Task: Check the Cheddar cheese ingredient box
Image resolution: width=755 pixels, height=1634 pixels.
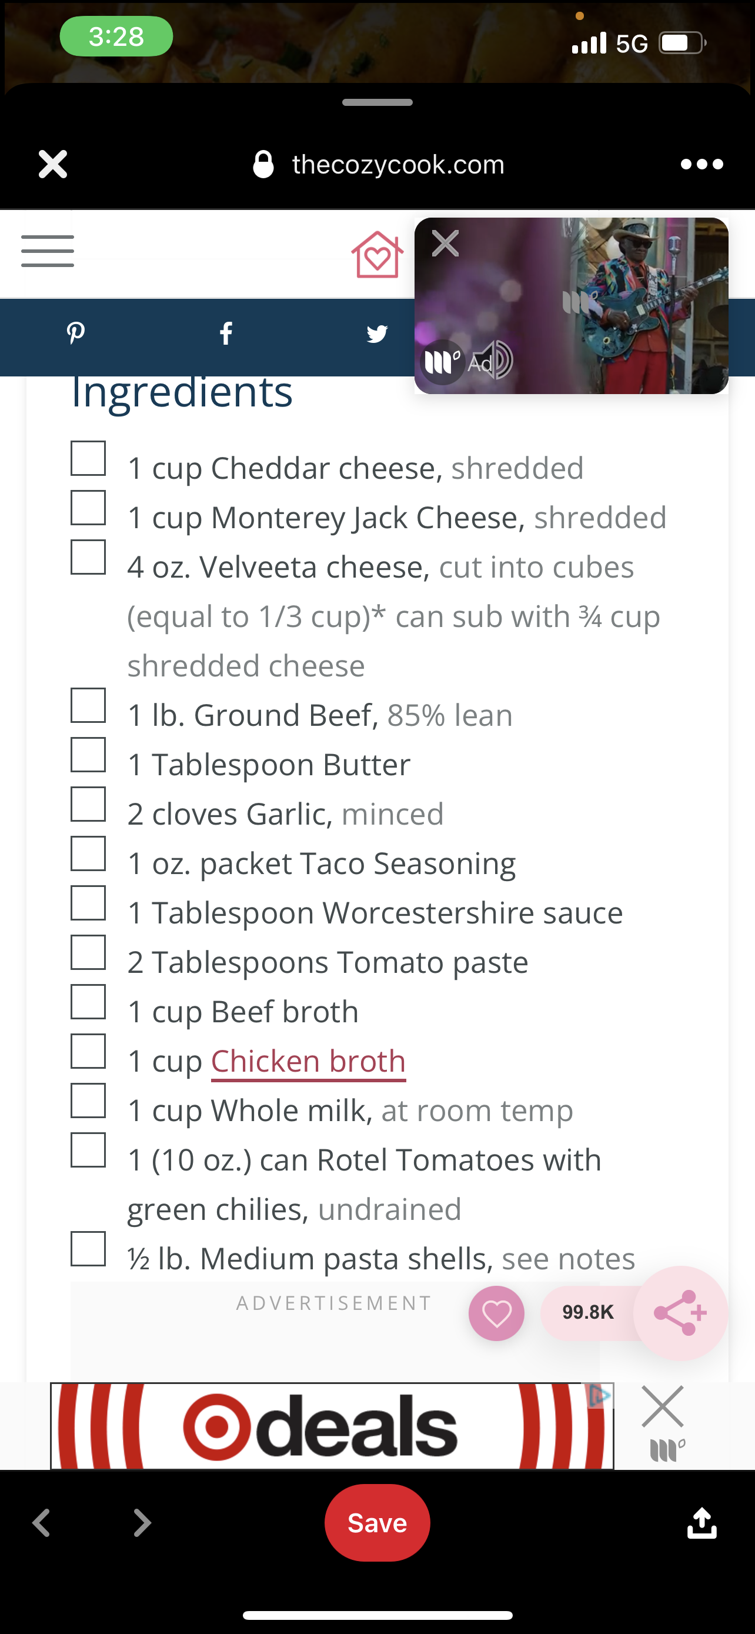Action: point(88,459)
